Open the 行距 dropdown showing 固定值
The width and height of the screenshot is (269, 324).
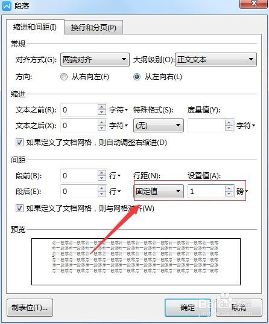159,192
